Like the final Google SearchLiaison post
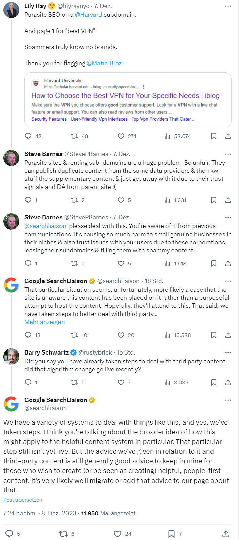Image resolution: width=241 pixels, height=540 pixels. tap(117, 533)
